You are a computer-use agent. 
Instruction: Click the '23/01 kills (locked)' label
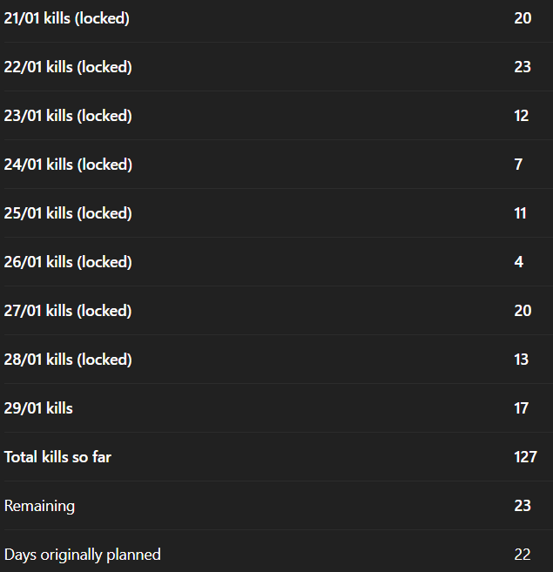pyautogui.click(x=68, y=116)
